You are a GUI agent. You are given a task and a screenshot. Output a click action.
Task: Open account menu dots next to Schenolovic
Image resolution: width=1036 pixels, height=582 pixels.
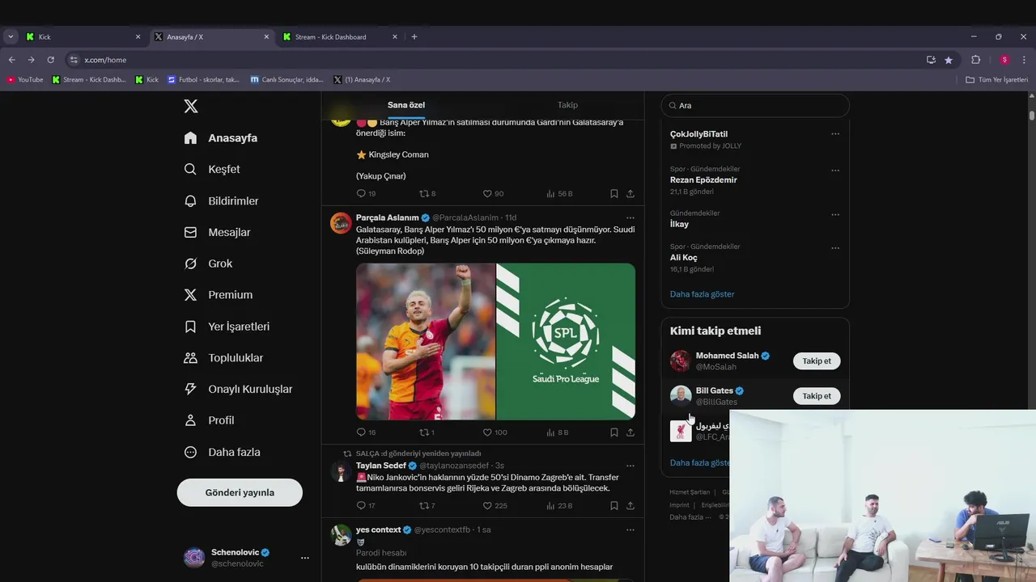coord(304,558)
